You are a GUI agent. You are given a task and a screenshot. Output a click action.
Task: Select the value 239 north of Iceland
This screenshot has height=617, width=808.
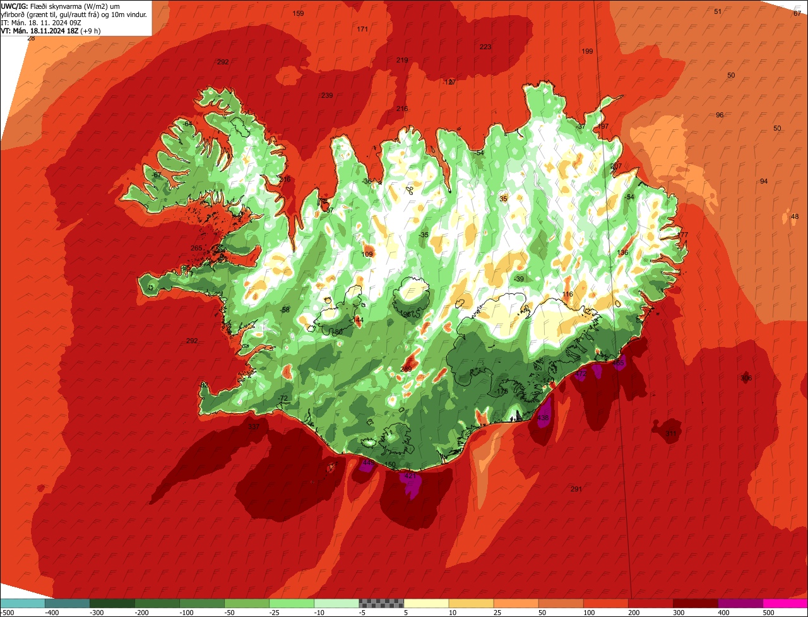[x=327, y=95]
